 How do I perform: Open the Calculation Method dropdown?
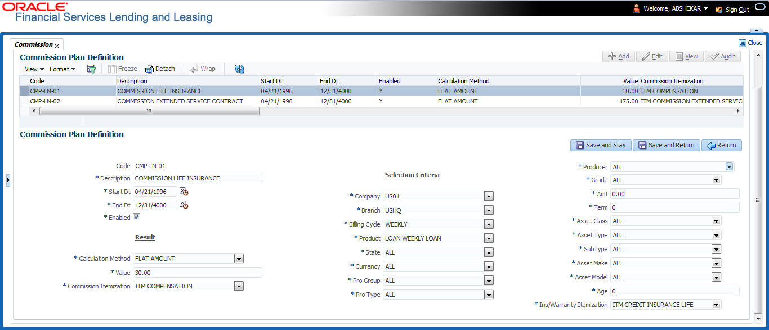239,259
